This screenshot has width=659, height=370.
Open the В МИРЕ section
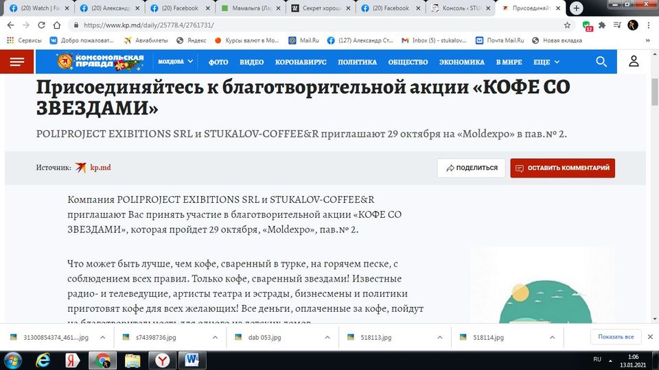tap(509, 62)
